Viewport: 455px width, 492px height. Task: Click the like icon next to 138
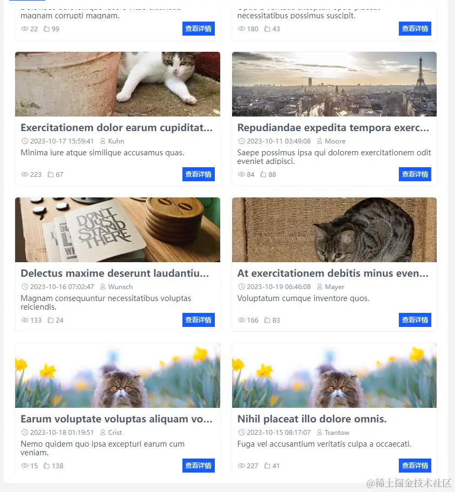46,466
